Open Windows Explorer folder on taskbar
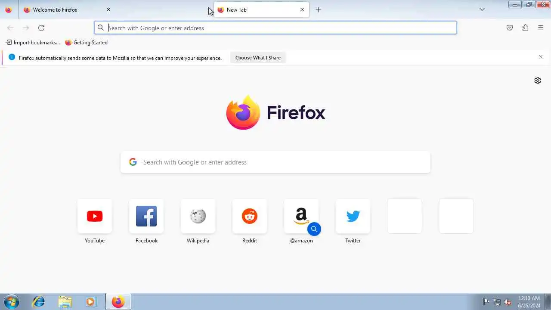Image resolution: width=551 pixels, height=310 pixels. (x=65, y=302)
